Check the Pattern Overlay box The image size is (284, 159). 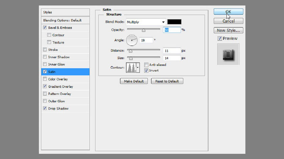click(x=45, y=94)
